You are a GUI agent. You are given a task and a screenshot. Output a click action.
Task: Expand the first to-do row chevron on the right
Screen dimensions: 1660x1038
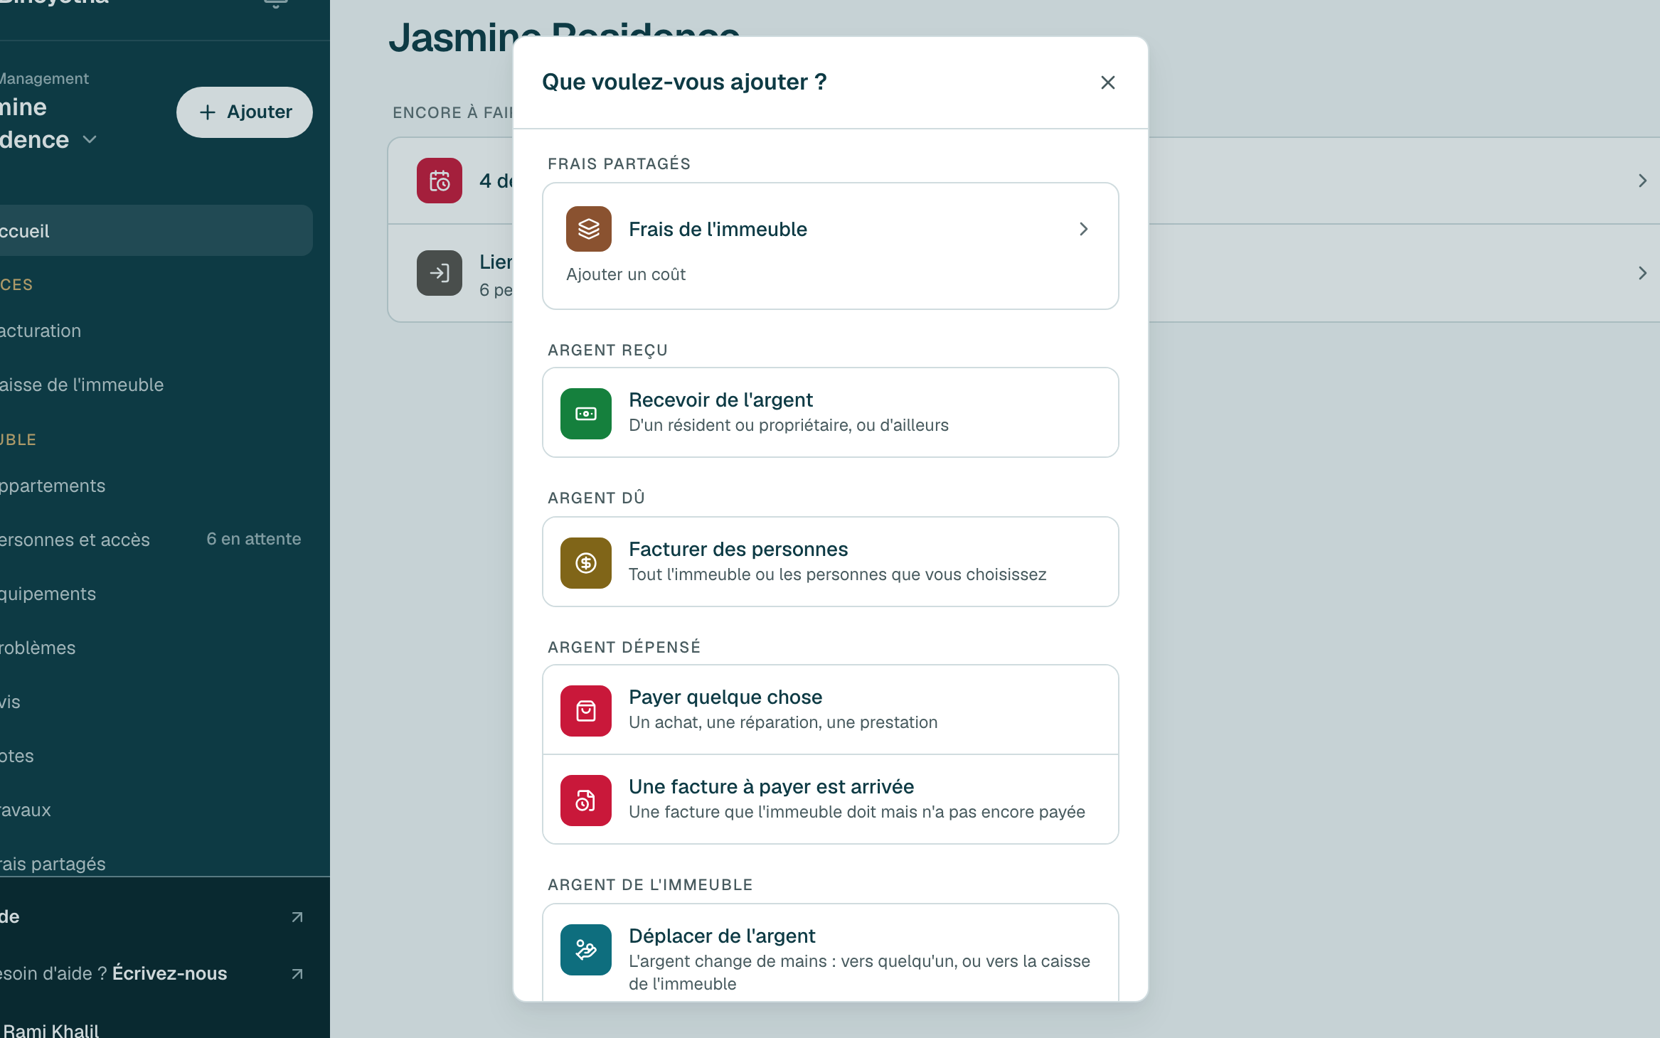point(1642,181)
